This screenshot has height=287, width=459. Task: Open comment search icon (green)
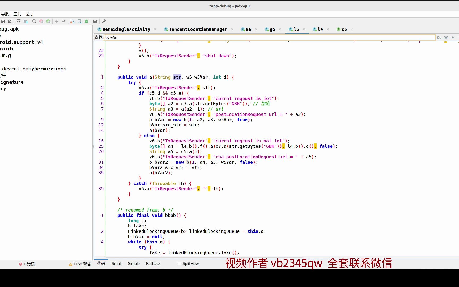tap(48, 21)
